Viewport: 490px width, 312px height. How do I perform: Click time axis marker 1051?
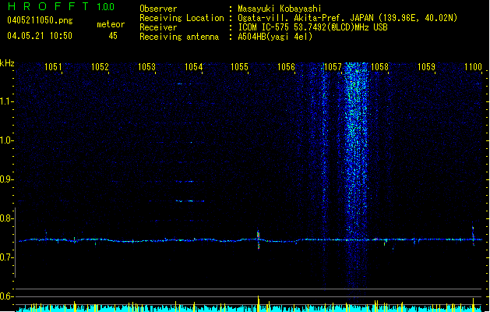(53, 67)
